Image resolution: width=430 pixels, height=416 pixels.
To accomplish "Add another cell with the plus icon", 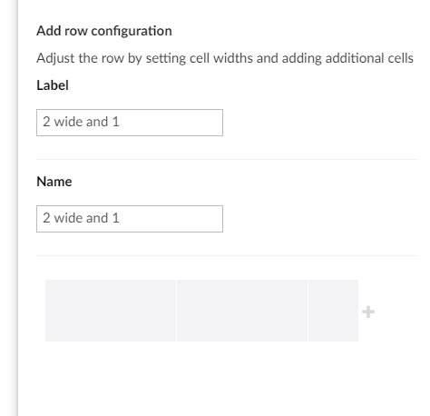I will click(x=368, y=312).
